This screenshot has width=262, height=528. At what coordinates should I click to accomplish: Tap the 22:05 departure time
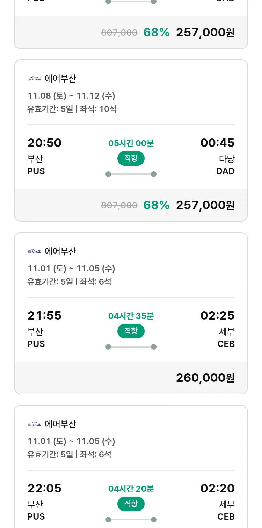point(44,488)
